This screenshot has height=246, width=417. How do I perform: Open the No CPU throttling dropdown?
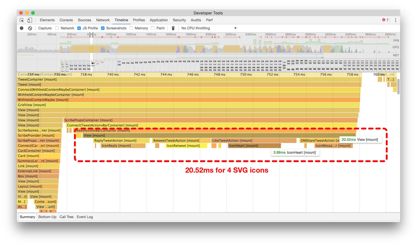coord(208,28)
